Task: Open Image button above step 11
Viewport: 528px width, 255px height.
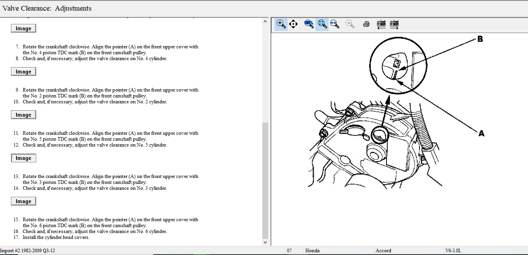Action: tap(24, 115)
